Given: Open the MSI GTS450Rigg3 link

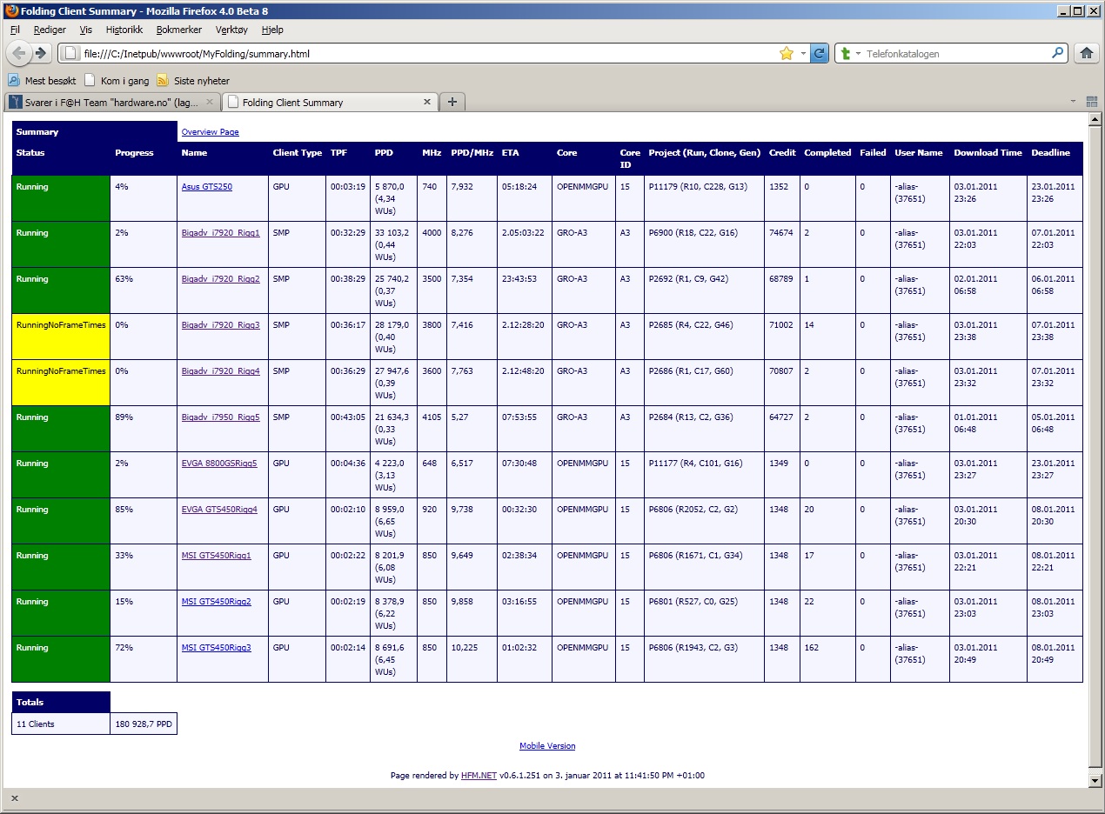Looking at the screenshot, I should click(217, 648).
